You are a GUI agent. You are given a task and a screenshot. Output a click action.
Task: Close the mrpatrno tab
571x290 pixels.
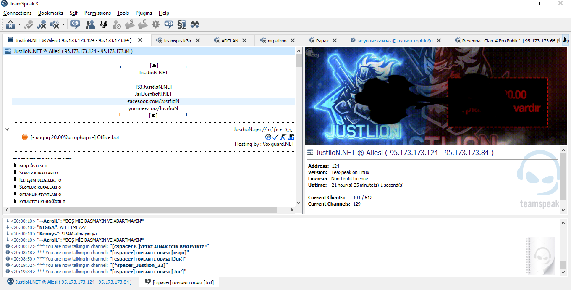(293, 41)
